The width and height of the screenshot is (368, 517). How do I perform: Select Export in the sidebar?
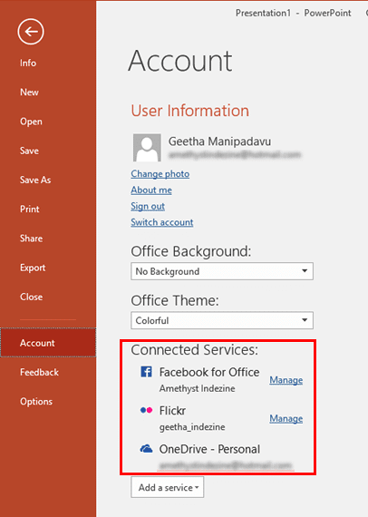coord(33,268)
